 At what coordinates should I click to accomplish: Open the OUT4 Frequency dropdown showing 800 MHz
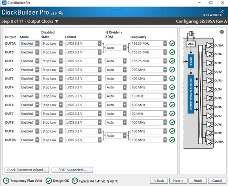pyautogui.click(x=149, y=87)
